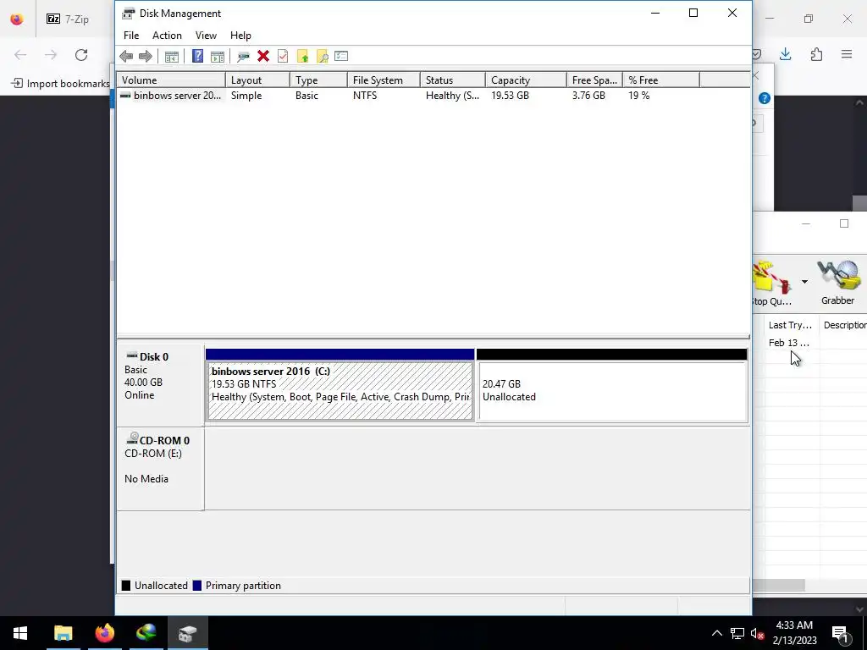This screenshot has width=867, height=650.
Task: Click the red X Delete toolbar icon
Action: click(263, 56)
